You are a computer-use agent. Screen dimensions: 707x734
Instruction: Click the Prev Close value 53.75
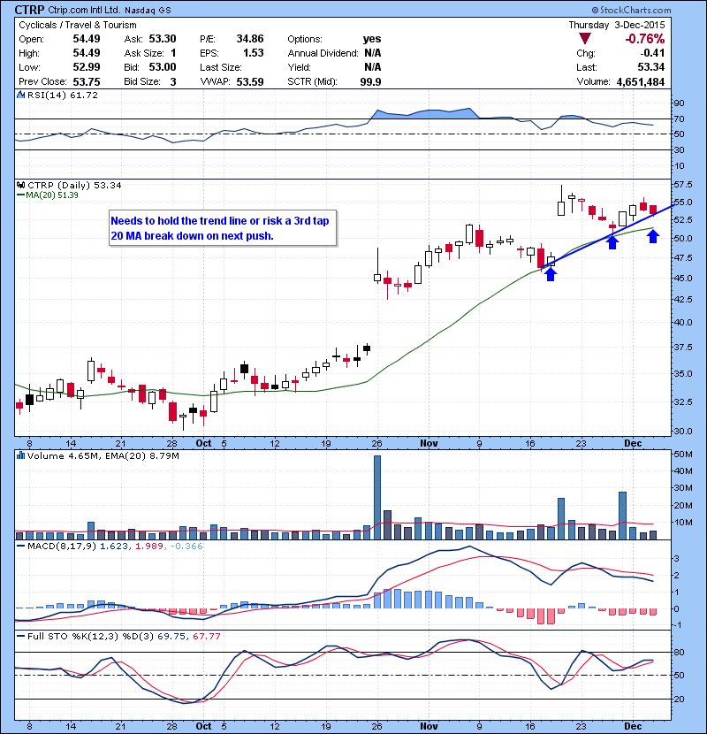87,81
